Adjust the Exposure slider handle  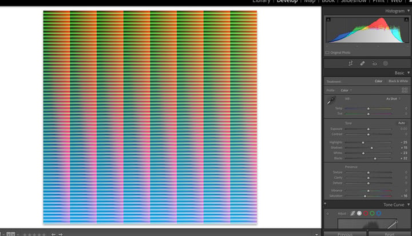tap(369, 129)
